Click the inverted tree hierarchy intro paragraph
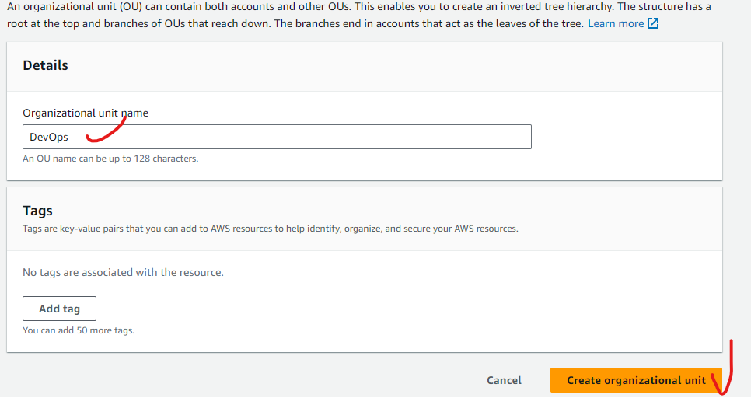This screenshot has height=398, width=751. 311,14
